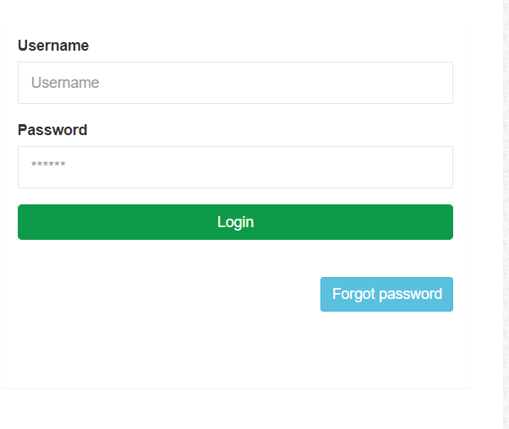Click the Password input field
Viewport: 509px width, 429px height.
pyautogui.click(x=235, y=167)
